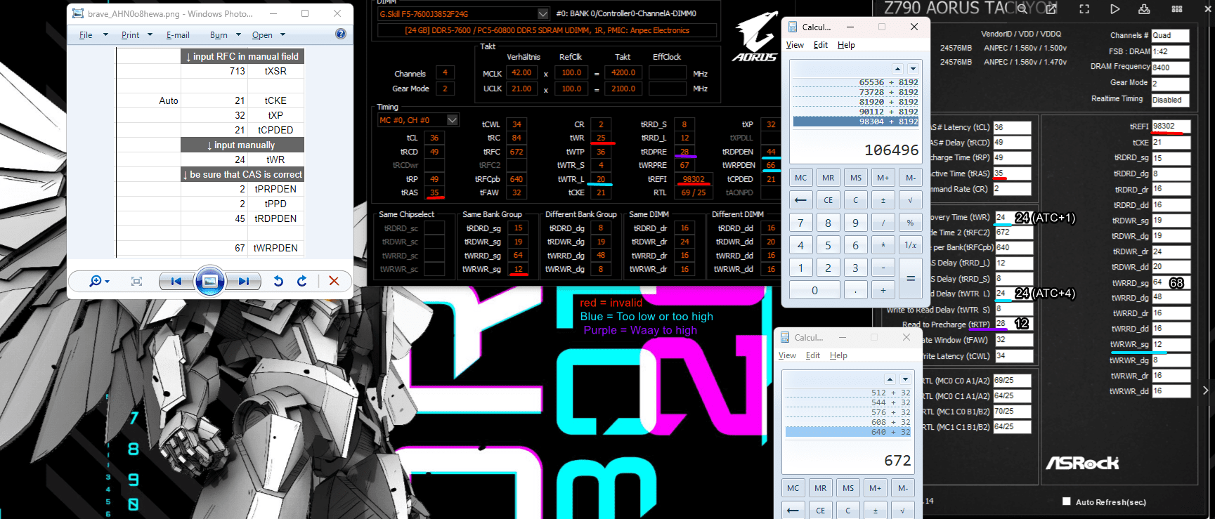
Task: Click backspace arrow key in lower calculator
Action: (793, 511)
